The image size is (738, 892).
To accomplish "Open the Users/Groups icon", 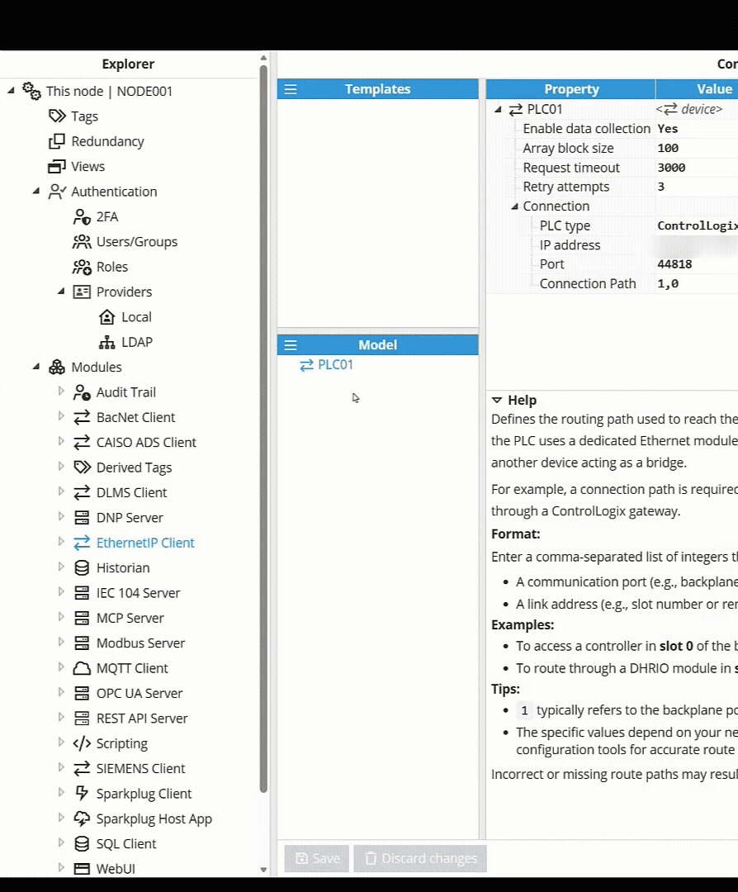I will coord(82,242).
